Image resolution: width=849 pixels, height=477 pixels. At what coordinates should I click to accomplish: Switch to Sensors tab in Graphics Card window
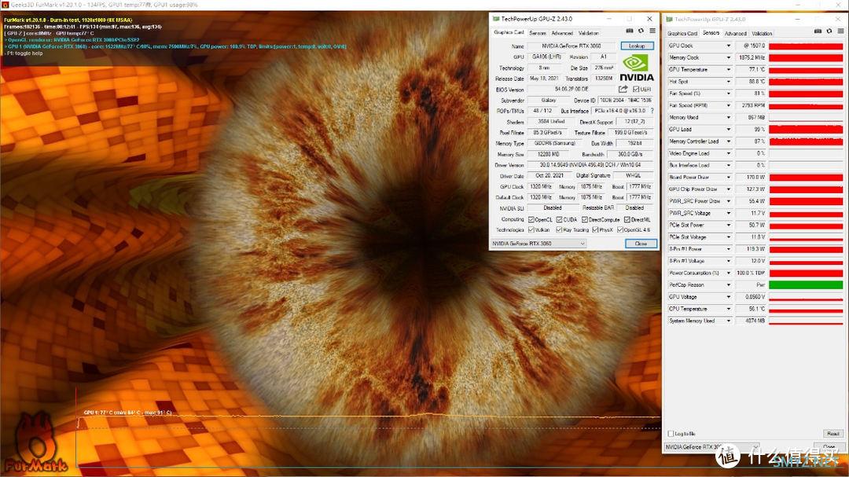538,33
